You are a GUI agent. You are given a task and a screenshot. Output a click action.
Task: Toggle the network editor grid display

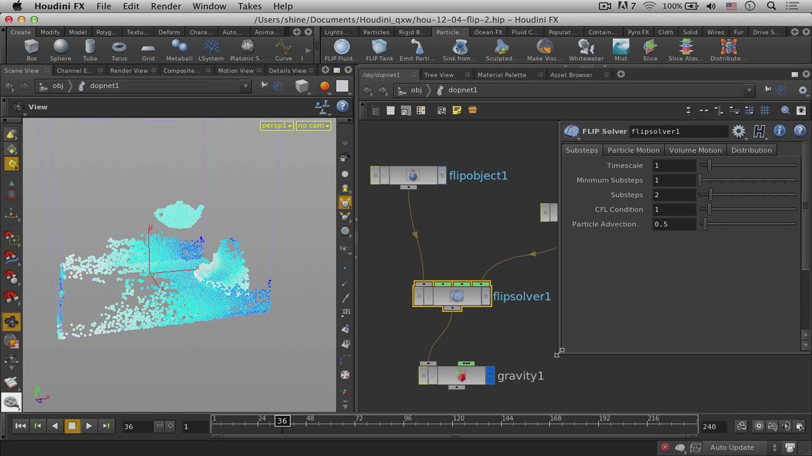click(765, 110)
